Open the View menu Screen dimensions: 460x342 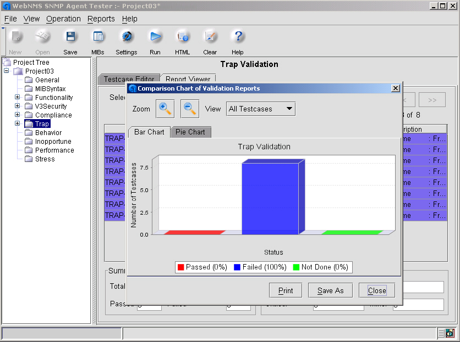[31, 19]
